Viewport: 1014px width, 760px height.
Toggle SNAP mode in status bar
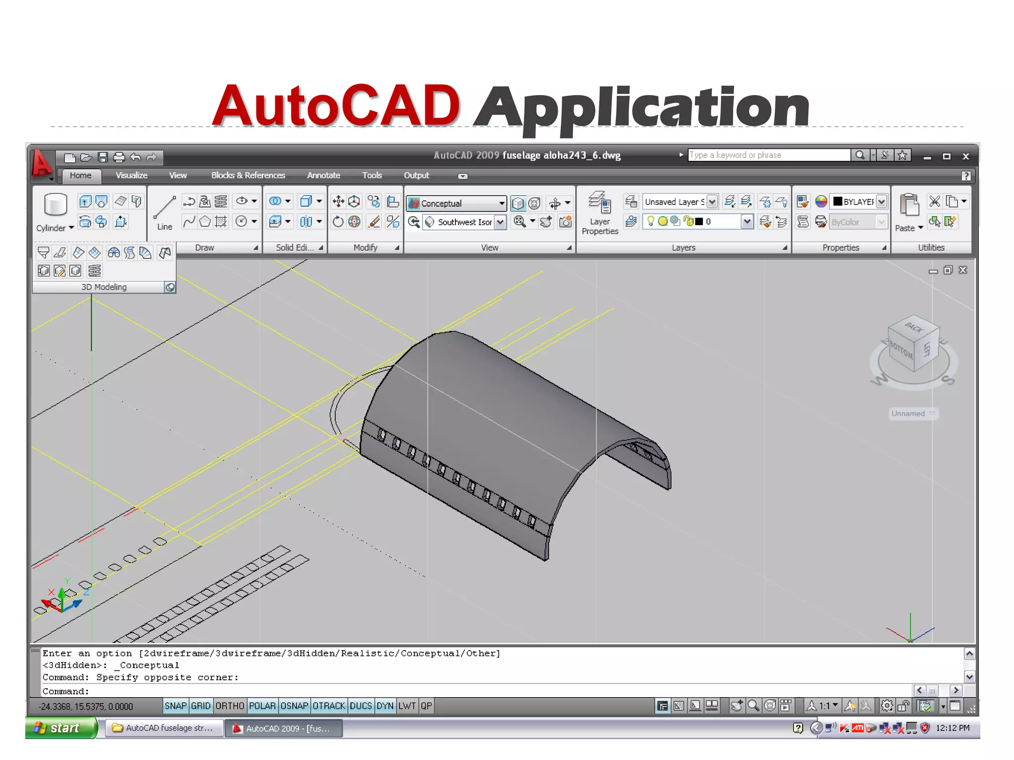175,706
